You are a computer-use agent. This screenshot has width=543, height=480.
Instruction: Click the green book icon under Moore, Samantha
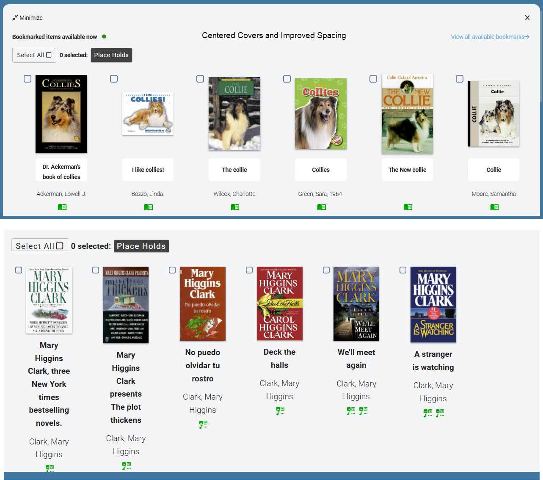[494, 207]
